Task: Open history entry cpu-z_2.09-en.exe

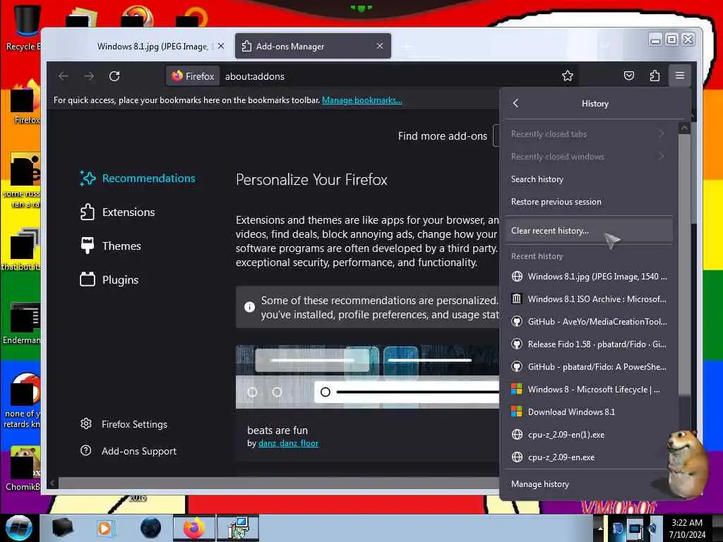Action: pos(588,457)
